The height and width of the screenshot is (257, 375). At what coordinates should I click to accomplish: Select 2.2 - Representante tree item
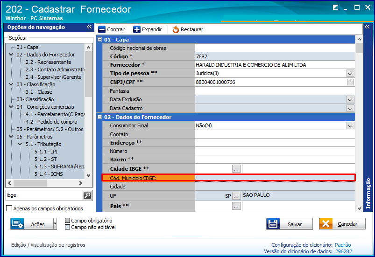[48, 62]
